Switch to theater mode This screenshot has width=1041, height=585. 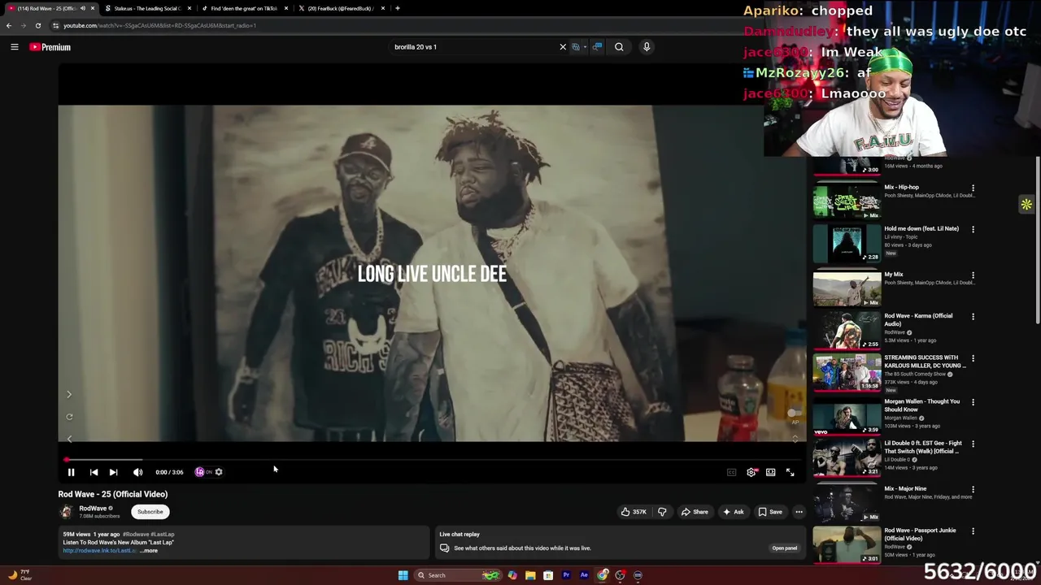(x=770, y=472)
